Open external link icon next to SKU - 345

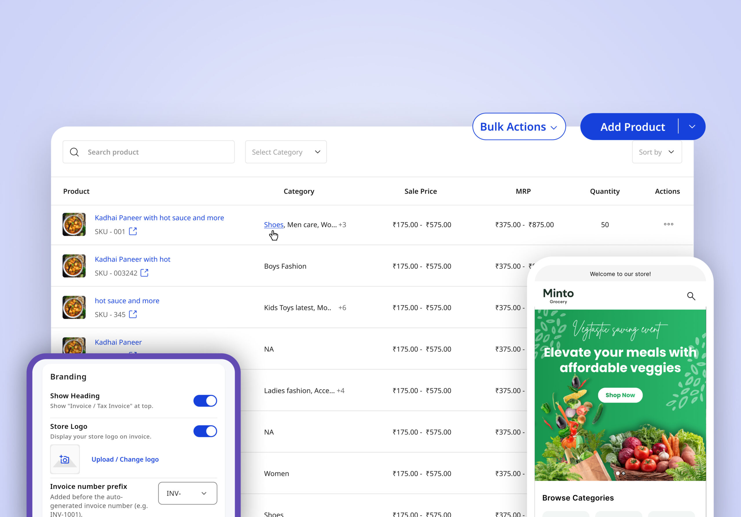tap(133, 314)
